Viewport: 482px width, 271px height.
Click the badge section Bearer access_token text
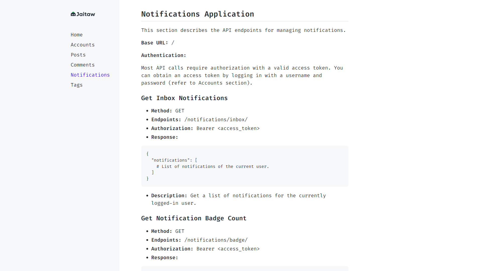tap(228, 249)
